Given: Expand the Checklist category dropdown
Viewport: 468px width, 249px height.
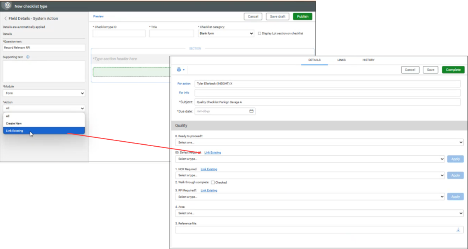Looking at the screenshot, I should 226,34.
